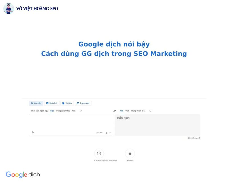Open the Hình ảnh image translation tab
228x184 pixels.
click(52, 103)
